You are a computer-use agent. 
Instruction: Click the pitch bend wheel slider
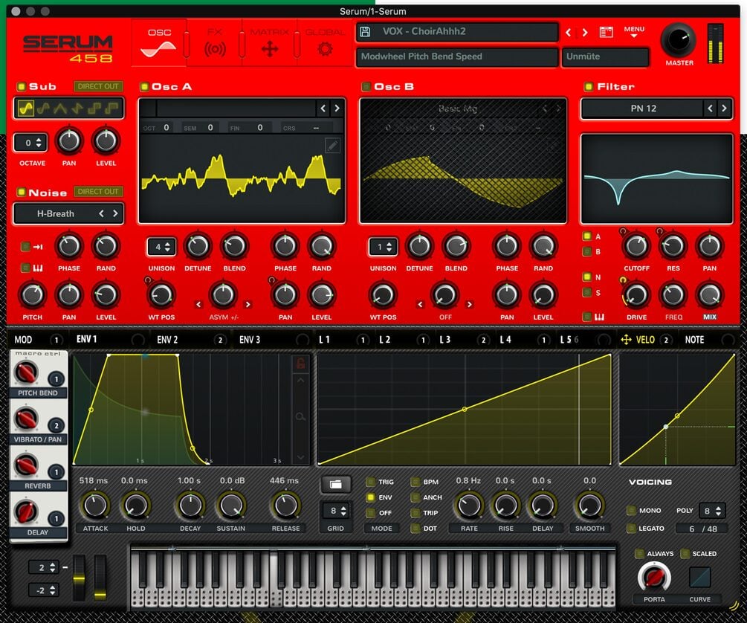pos(79,578)
